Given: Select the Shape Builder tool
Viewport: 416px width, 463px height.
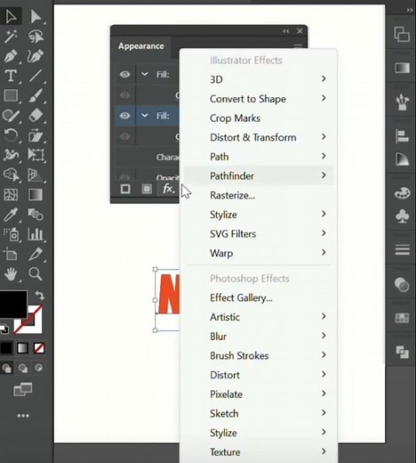Looking at the screenshot, I should (12, 175).
